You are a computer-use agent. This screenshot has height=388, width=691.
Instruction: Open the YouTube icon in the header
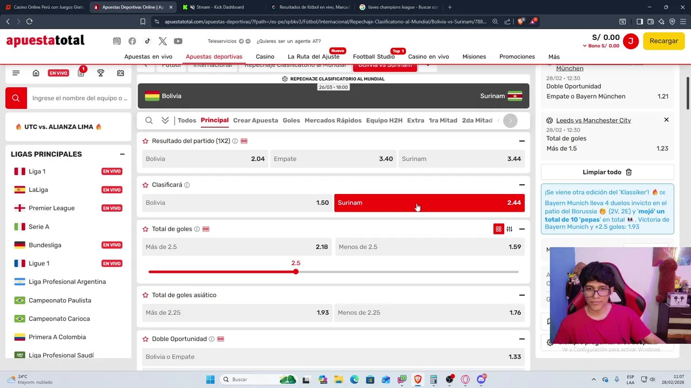(x=178, y=41)
